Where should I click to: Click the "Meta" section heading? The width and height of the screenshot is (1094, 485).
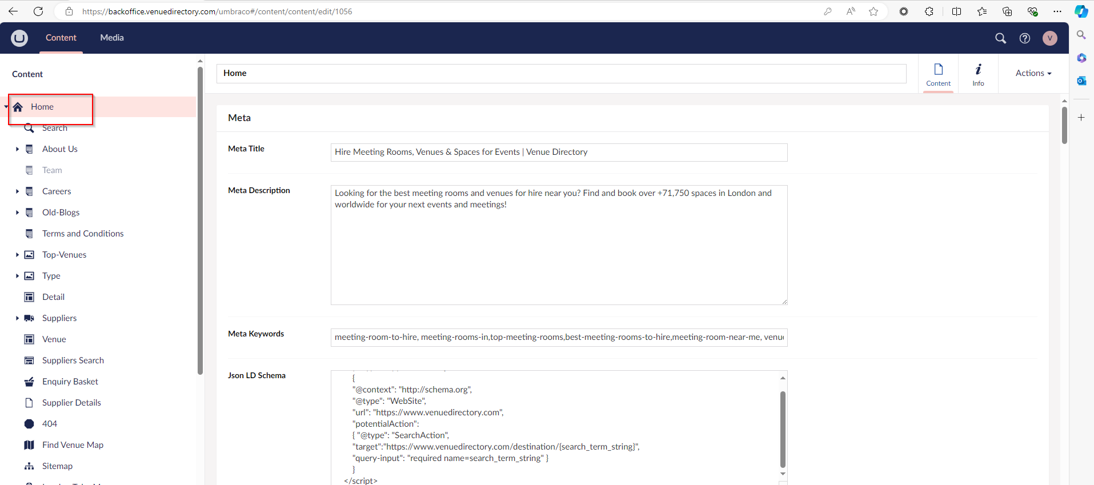pyautogui.click(x=239, y=118)
